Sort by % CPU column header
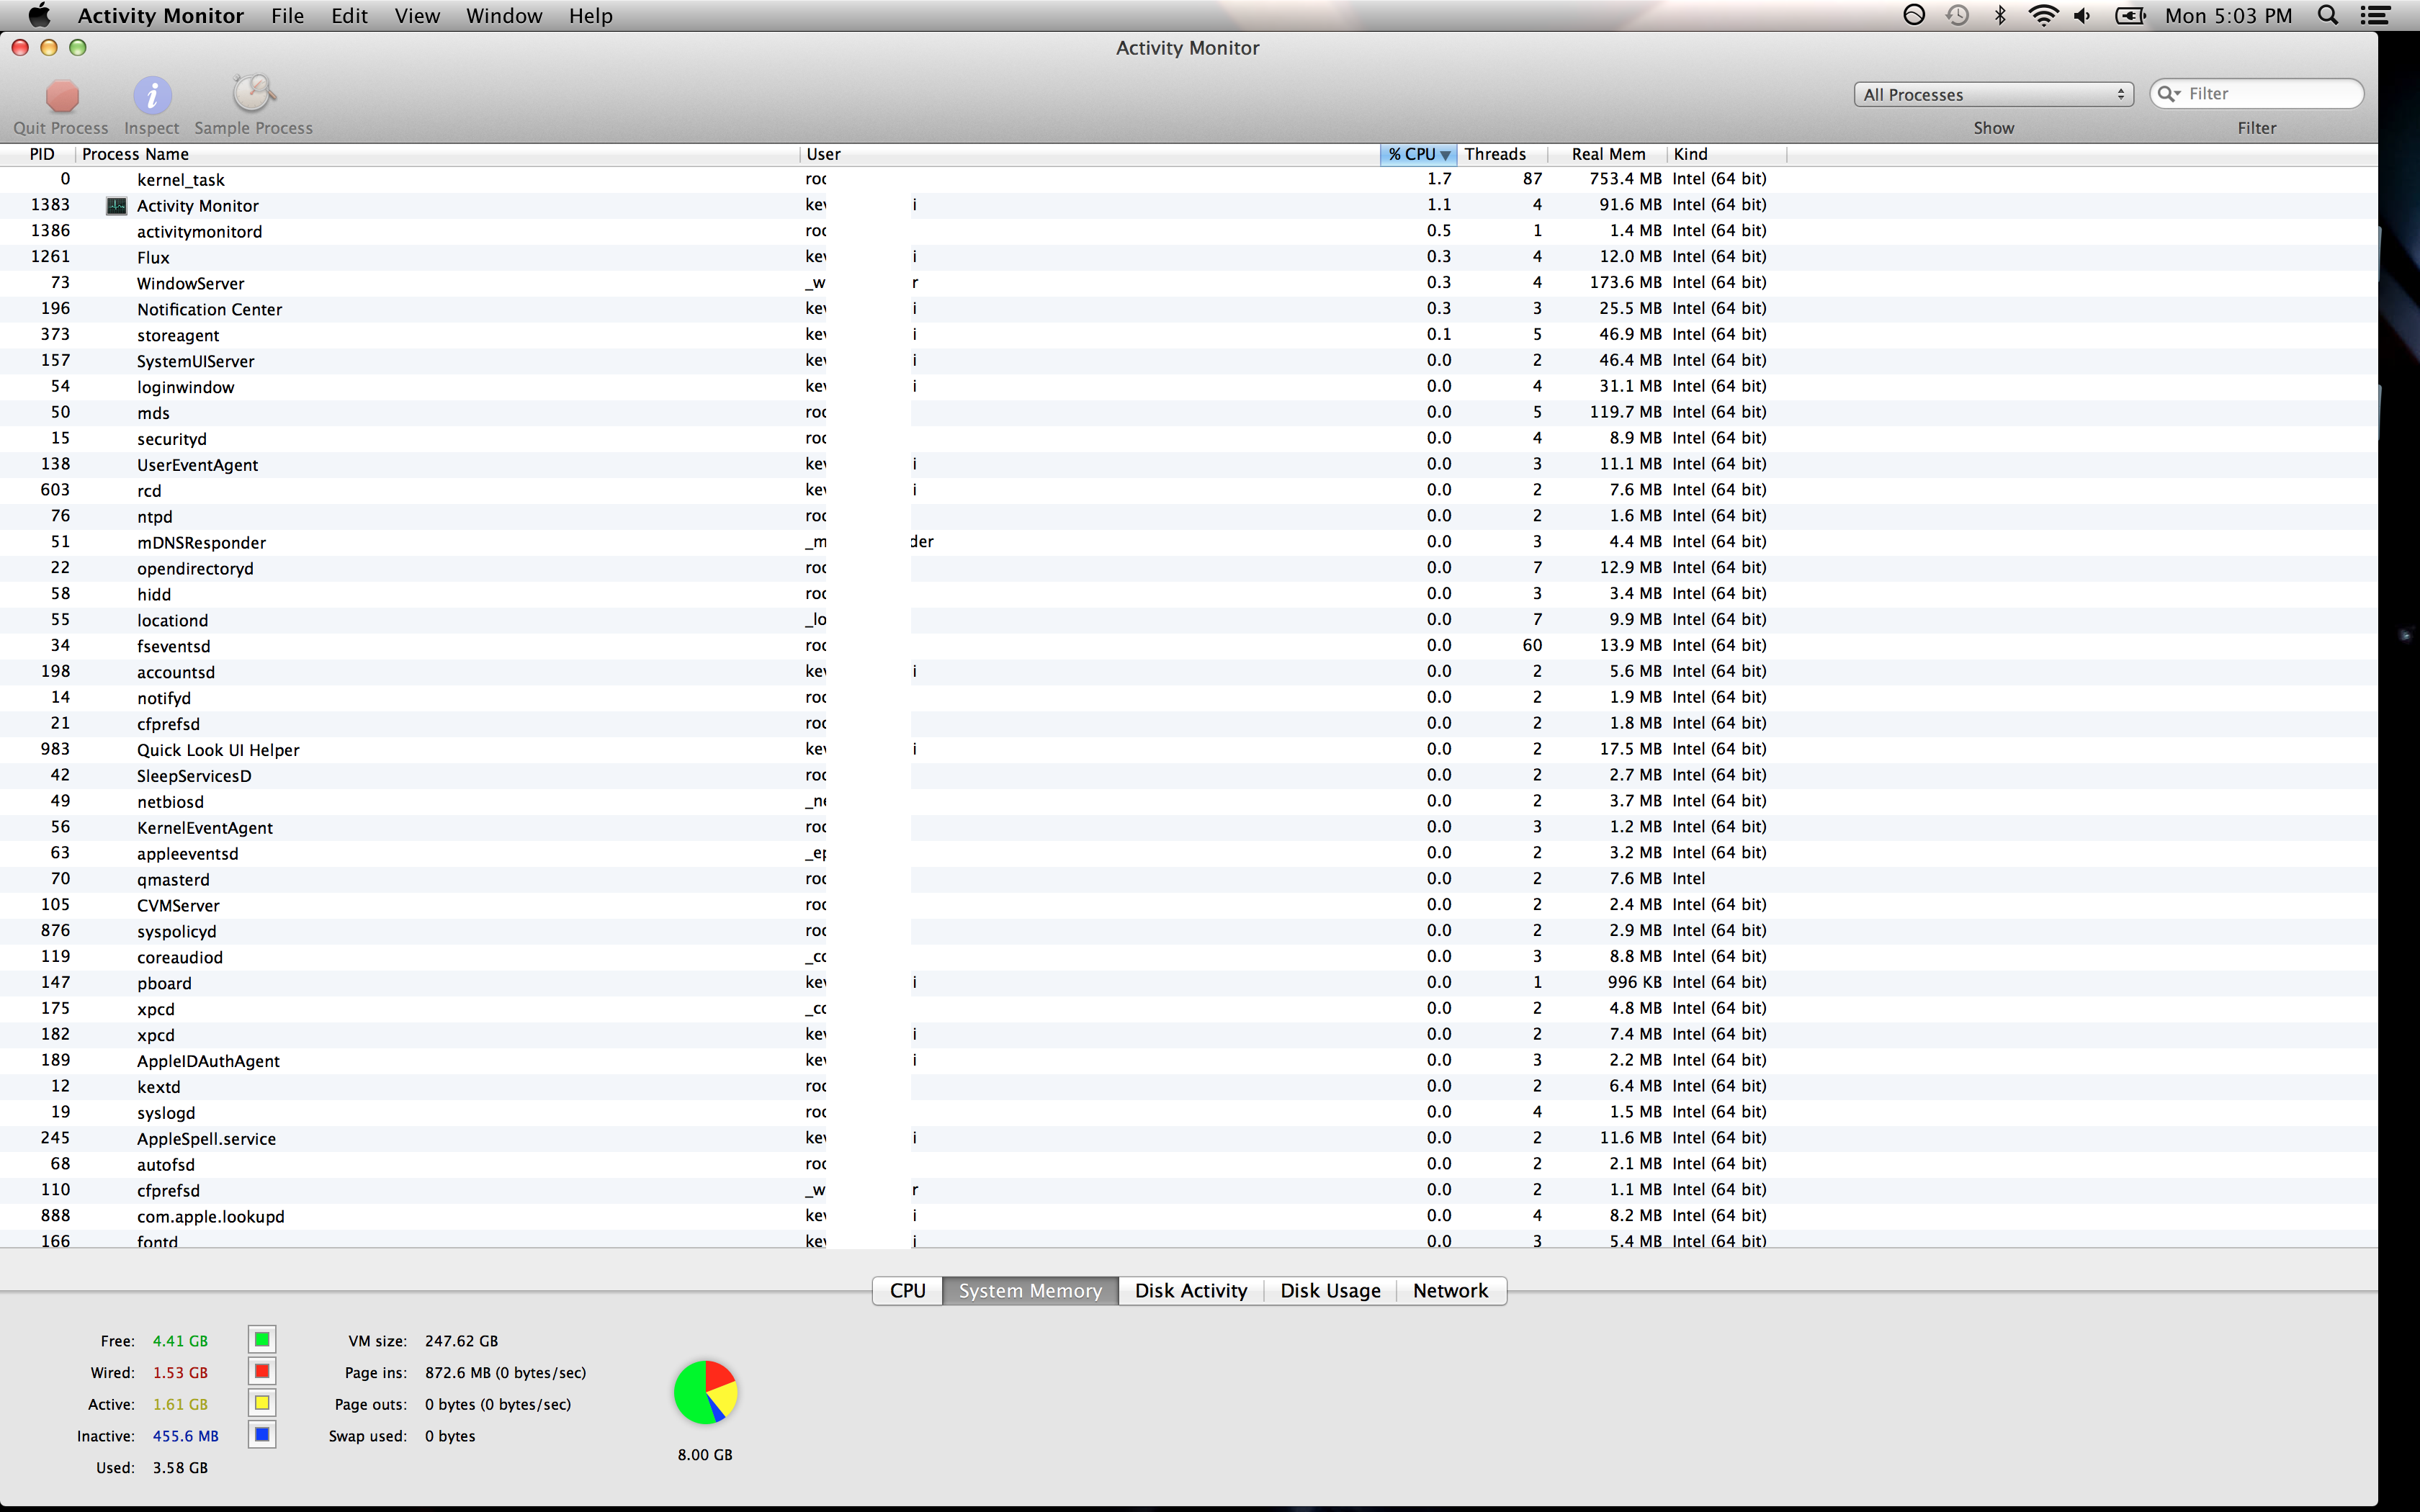2420x1512 pixels. click(x=1418, y=154)
